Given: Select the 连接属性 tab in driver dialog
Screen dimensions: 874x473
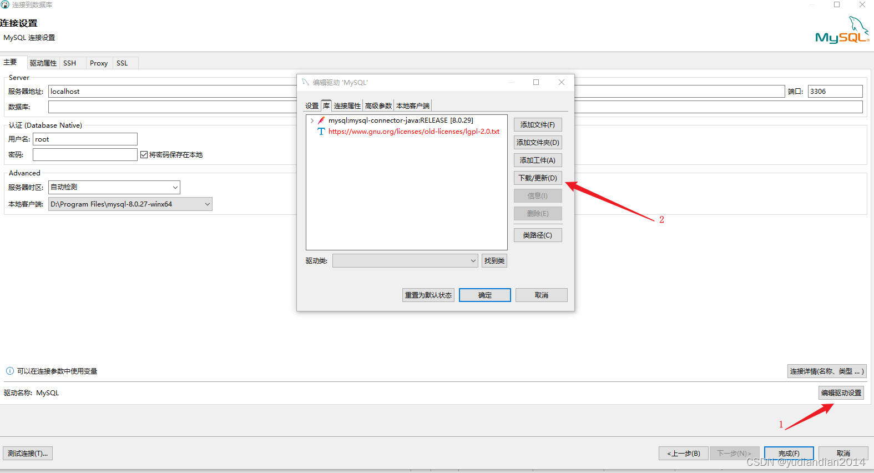Looking at the screenshot, I should [347, 105].
